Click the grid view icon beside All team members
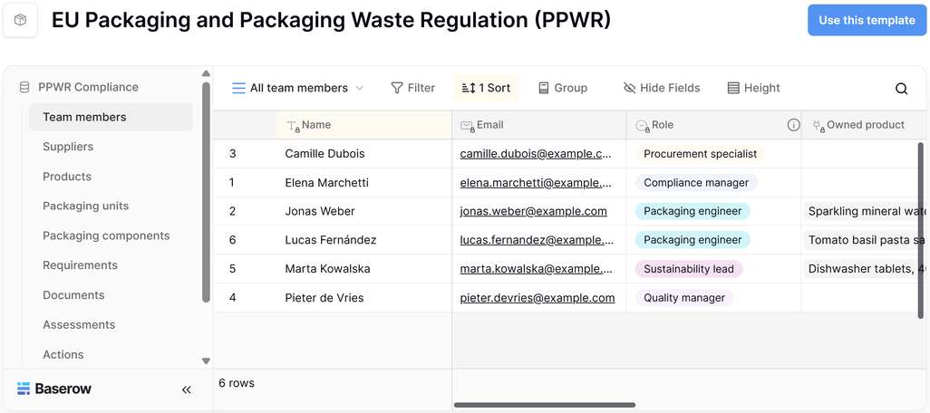 coord(238,88)
